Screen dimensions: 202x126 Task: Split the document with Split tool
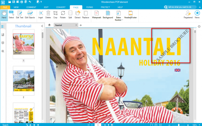(70, 15)
